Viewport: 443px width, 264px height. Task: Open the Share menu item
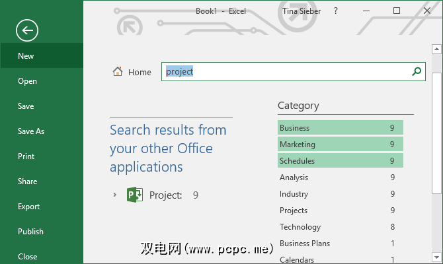click(28, 181)
